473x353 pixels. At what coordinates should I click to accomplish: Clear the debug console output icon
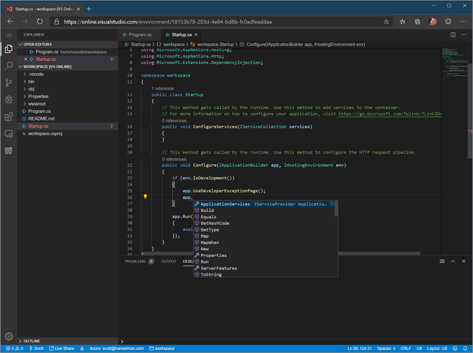(442, 261)
